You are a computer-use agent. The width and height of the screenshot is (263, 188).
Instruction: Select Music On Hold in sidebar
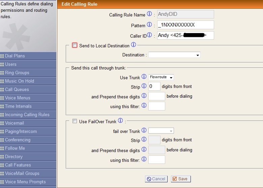pyautogui.click(x=28, y=81)
